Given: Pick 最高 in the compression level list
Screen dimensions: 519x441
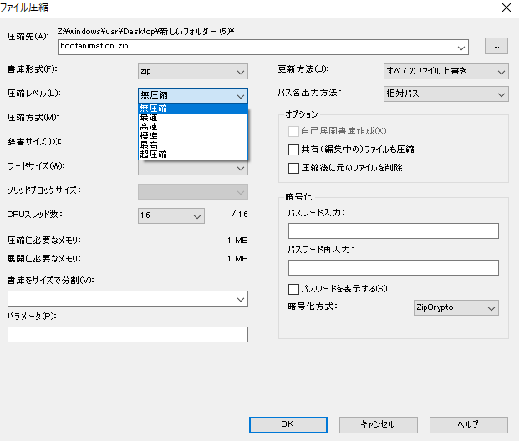Looking at the screenshot, I should click(192, 144).
